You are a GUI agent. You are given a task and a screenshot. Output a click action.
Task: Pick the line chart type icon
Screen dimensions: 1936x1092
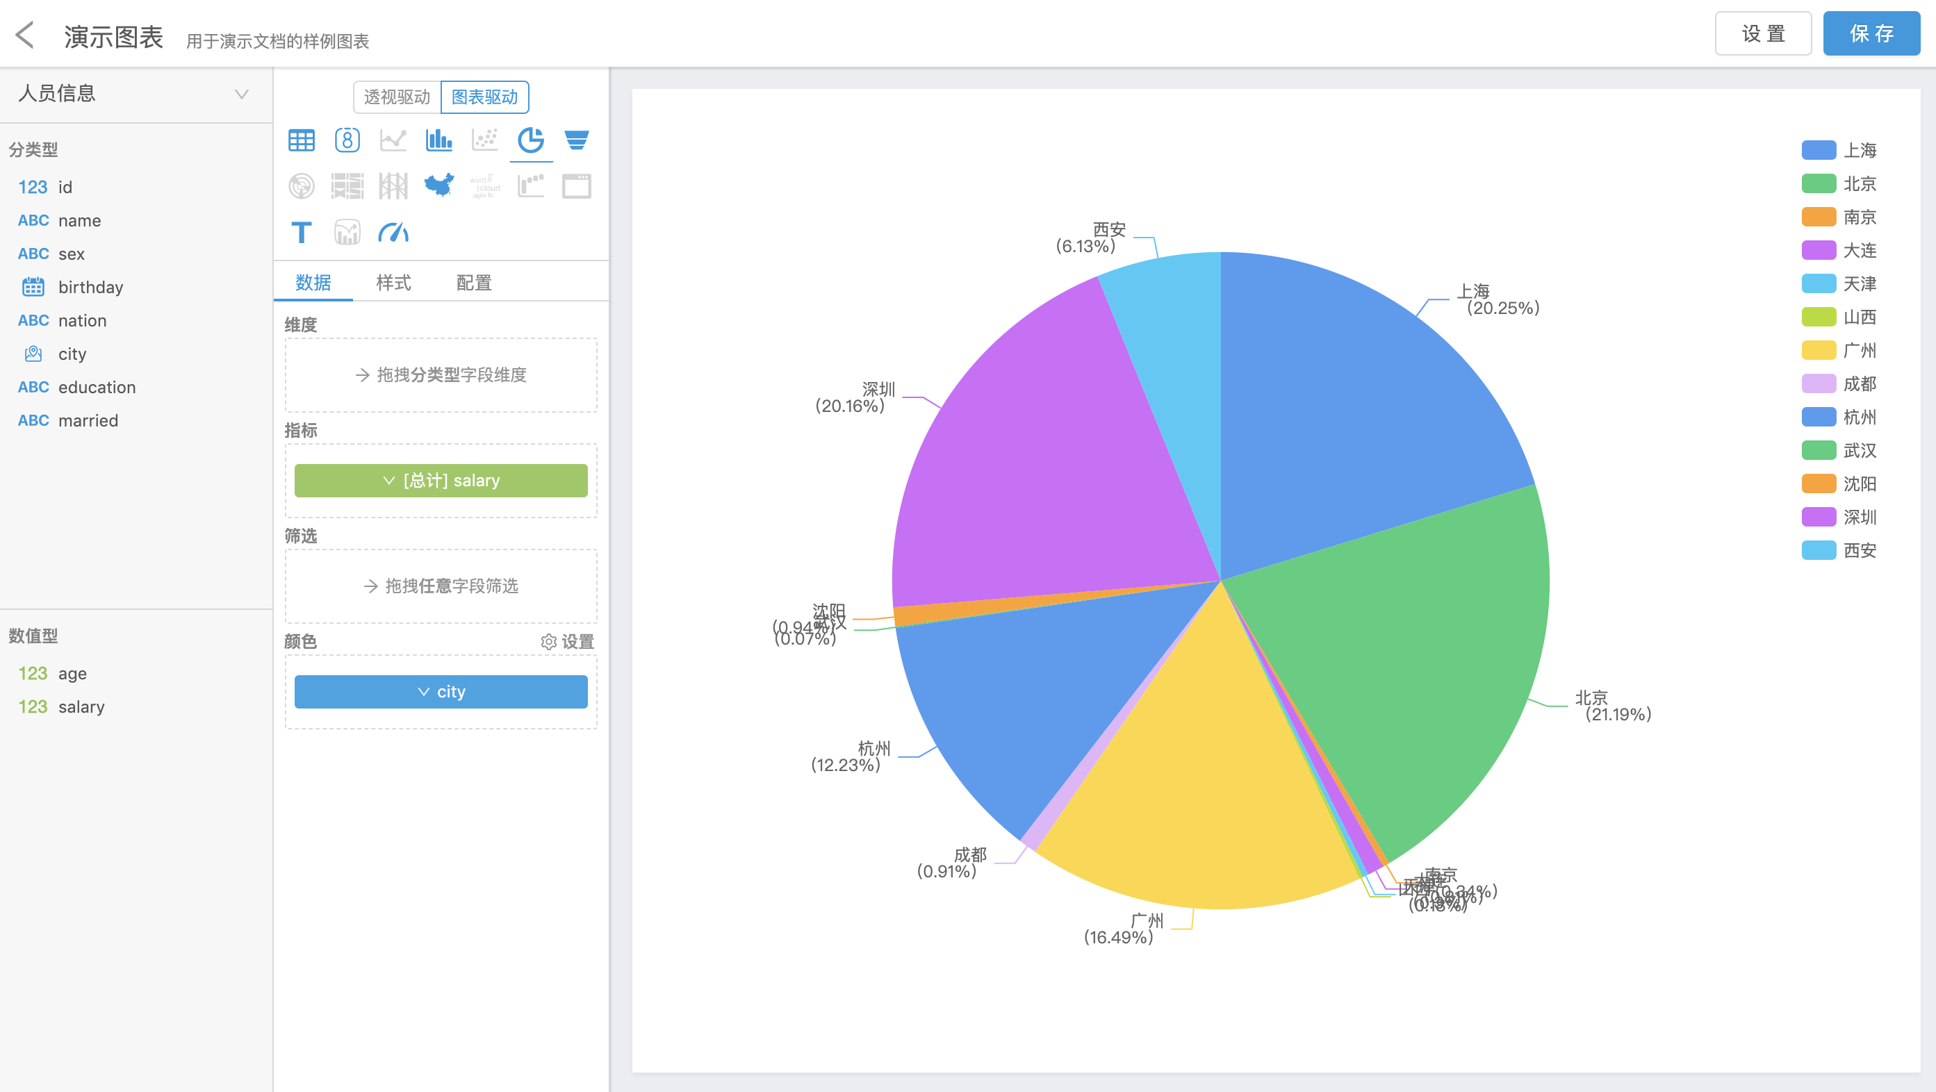(393, 140)
